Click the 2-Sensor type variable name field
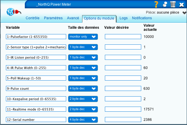The image size is (187, 125). click(x=36, y=47)
